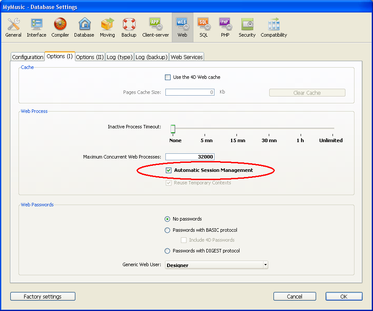Open the Compiler settings page
The height and width of the screenshot is (311, 373).
[60, 28]
